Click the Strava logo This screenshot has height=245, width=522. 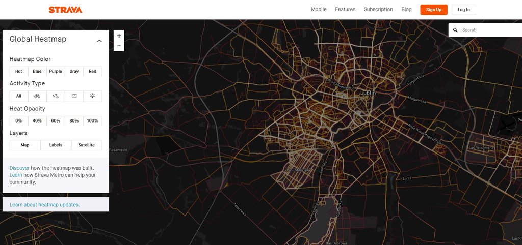65,10
